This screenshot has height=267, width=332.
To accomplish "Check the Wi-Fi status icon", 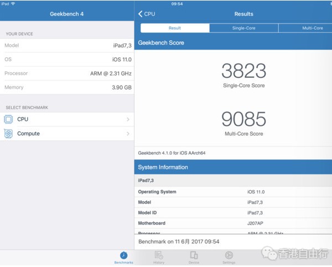I will 13,4.
